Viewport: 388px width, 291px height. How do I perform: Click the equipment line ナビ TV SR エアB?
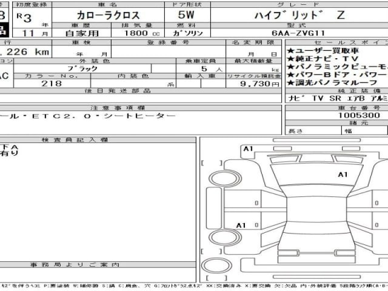tap(326, 98)
